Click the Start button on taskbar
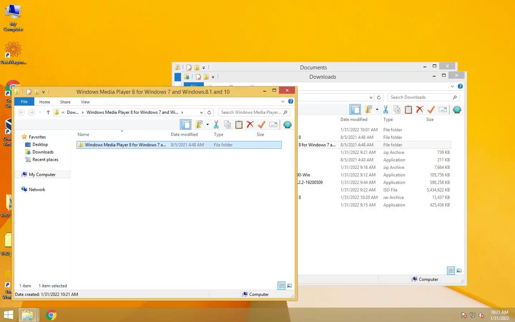The height and width of the screenshot is (322, 515). point(8,315)
